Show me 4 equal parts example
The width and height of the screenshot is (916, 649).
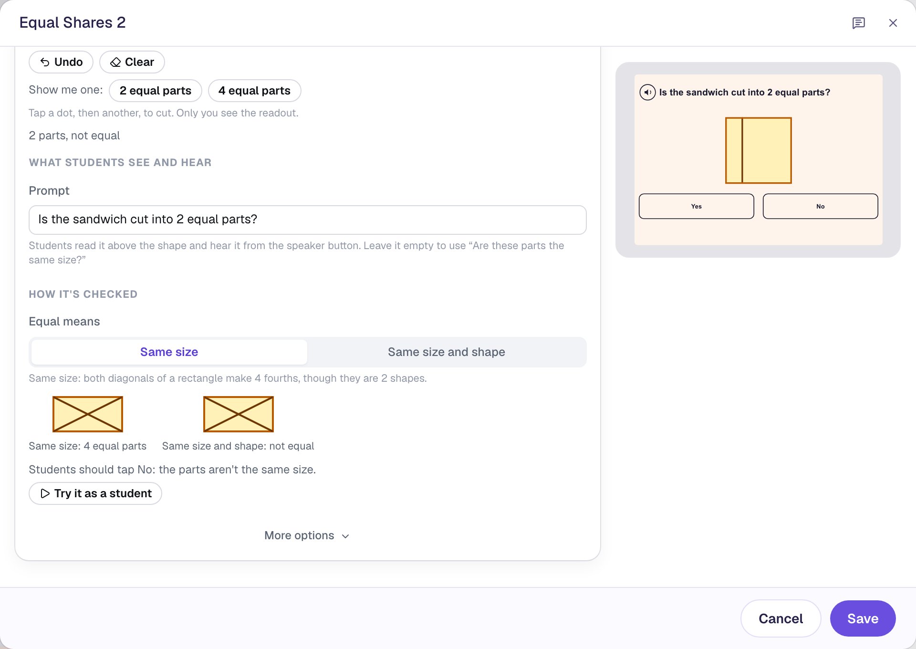click(255, 91)
